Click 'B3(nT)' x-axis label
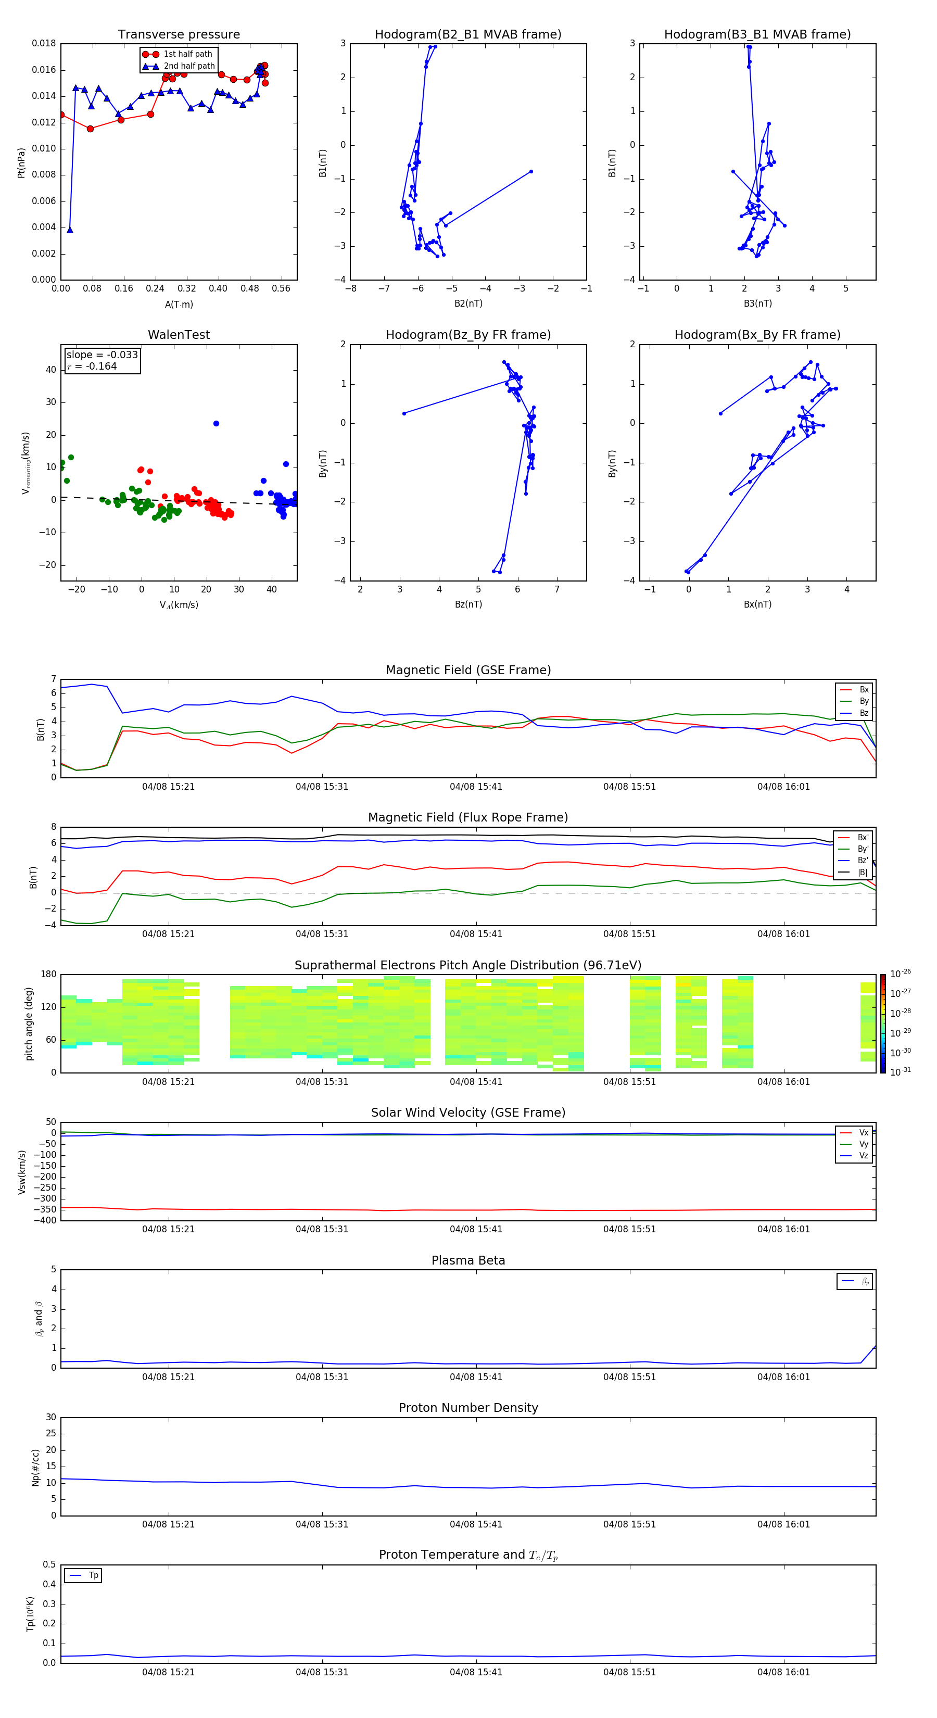 [x=757, y=304]
